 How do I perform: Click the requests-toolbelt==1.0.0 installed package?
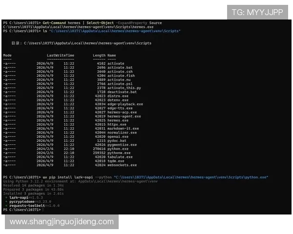pyautogui.click(x=34, y=206)
